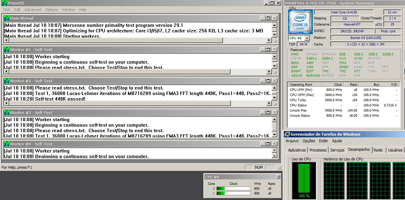
Task: Open the Arquivo menu in Task Manager
Action: 292,141
